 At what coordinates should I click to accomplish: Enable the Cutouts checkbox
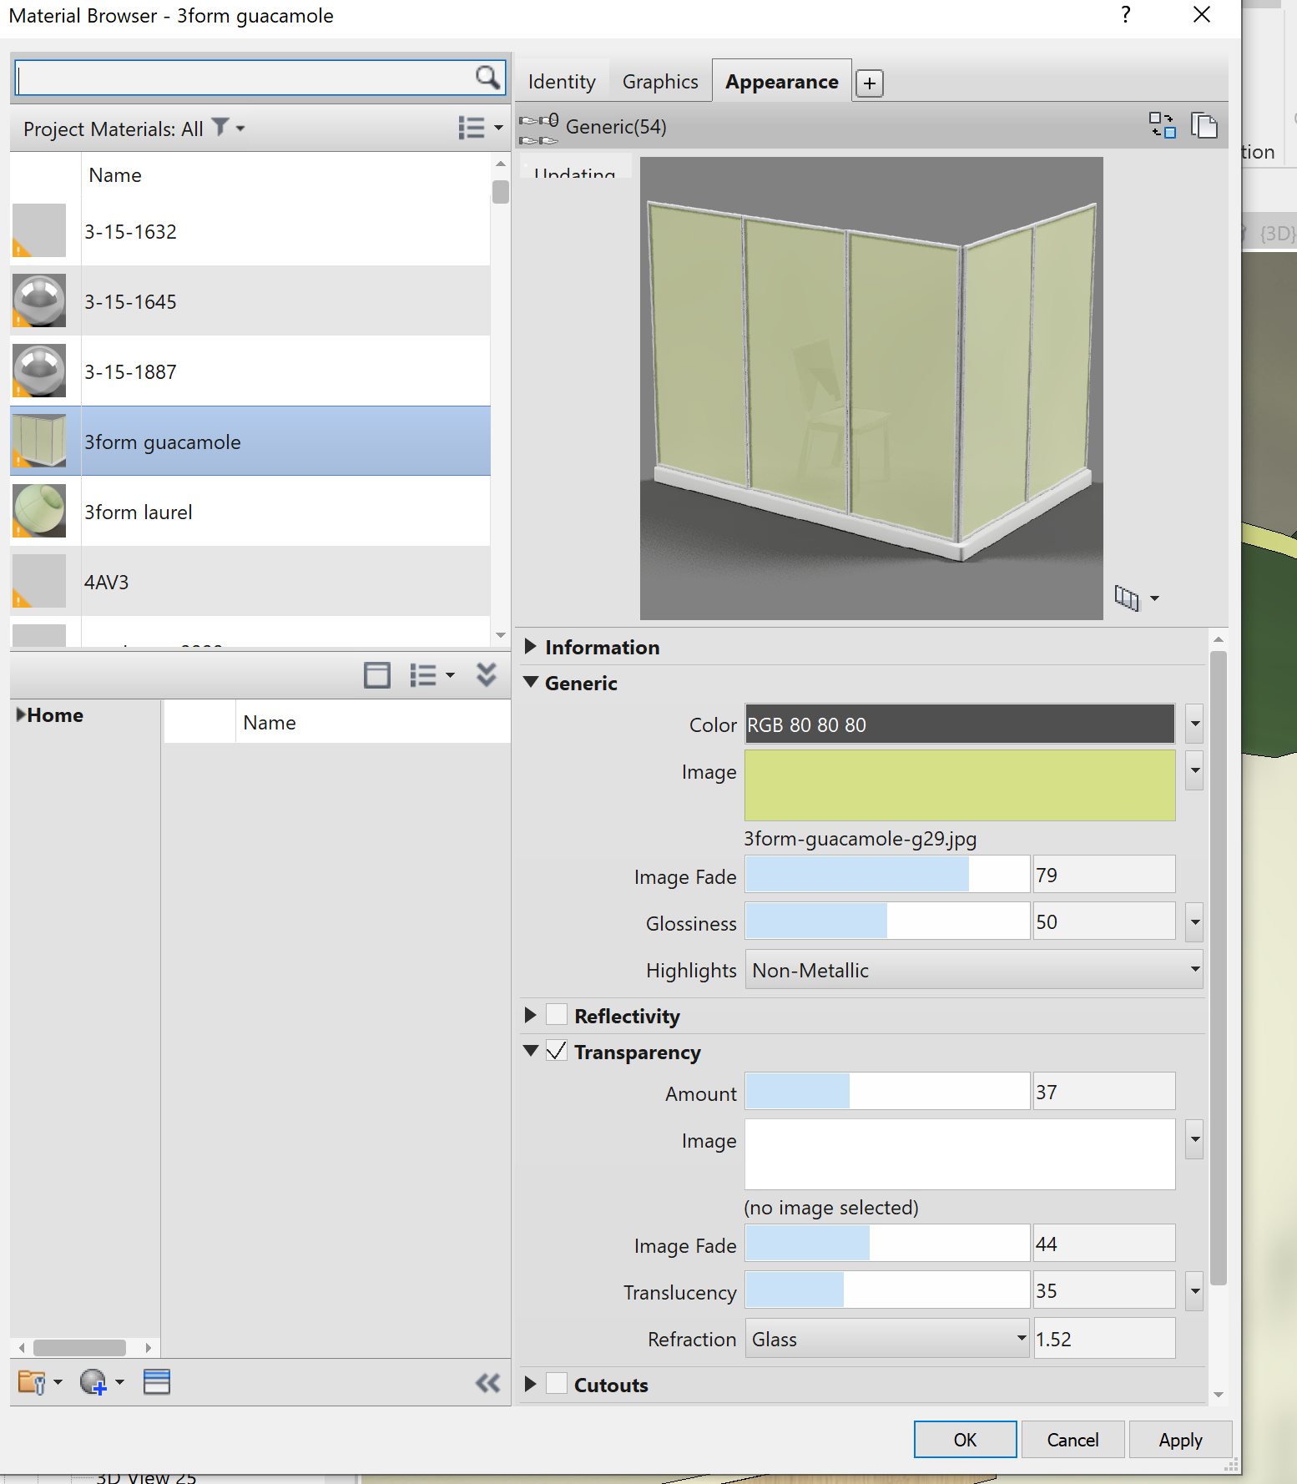[x=557, y=1384]
